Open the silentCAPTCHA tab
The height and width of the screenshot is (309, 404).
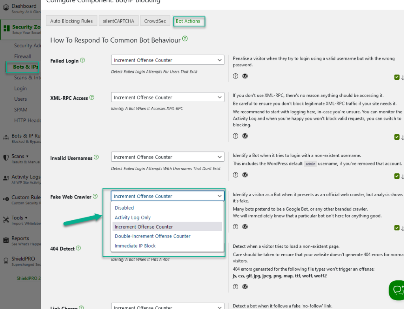[118, 21]
